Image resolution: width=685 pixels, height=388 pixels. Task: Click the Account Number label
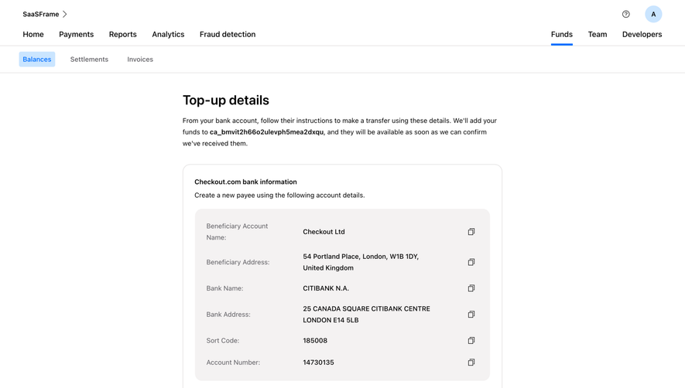pos(233,362)
